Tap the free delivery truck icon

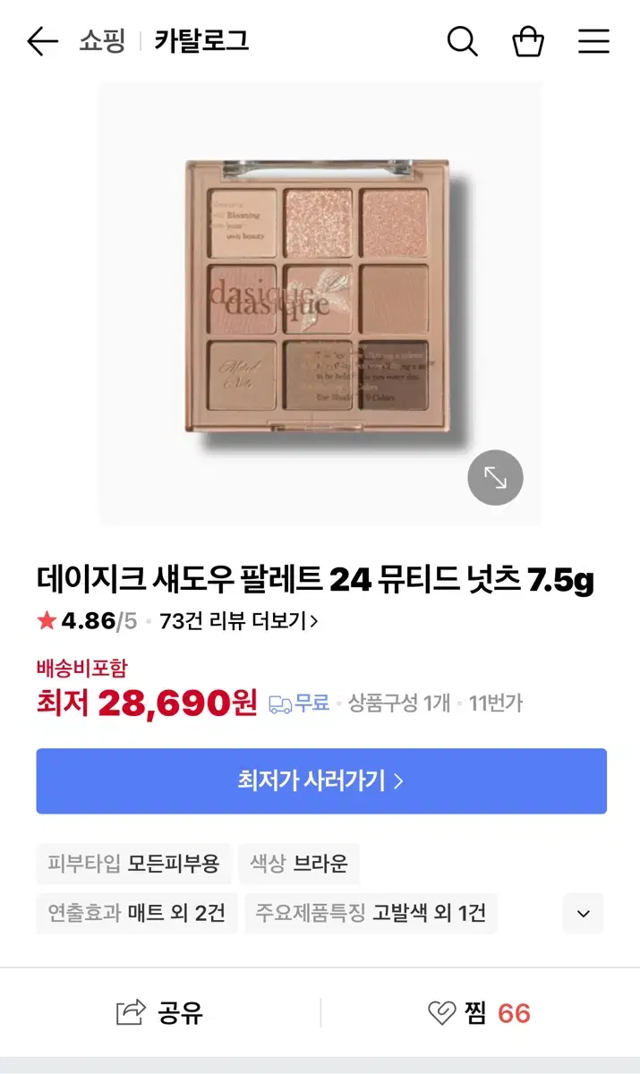[x=280, y=704]
